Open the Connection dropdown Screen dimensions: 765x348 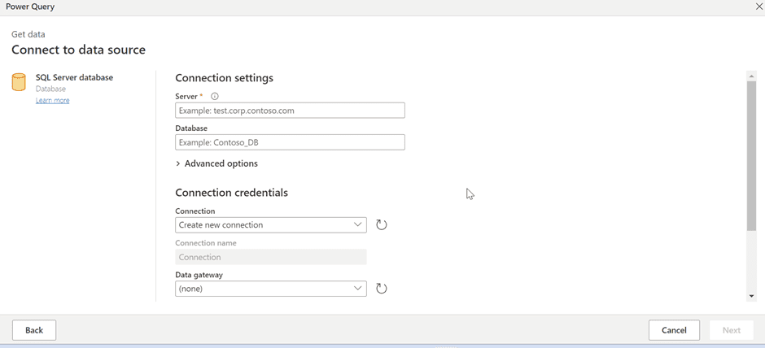[271, 225]
